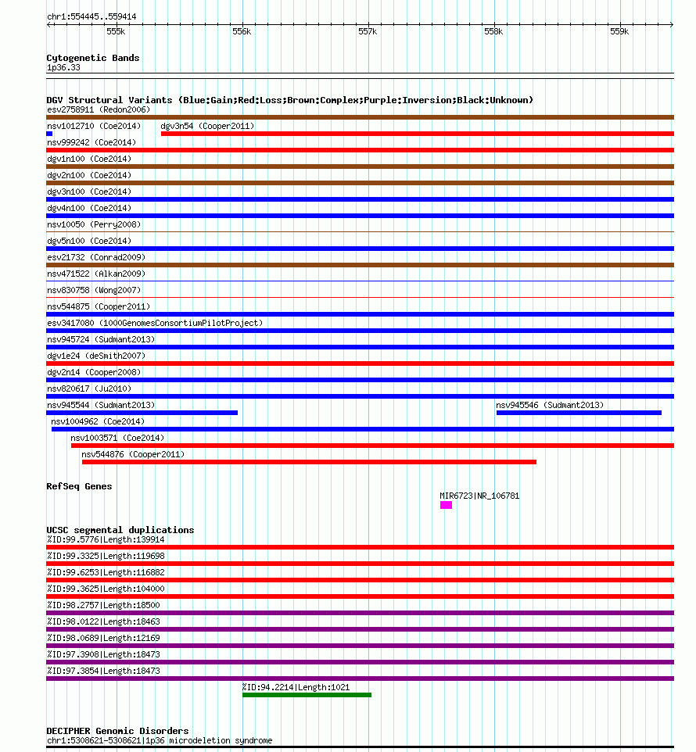Select the green segmental duplication bar
696x752 pixels.
(x=307, y=695)
